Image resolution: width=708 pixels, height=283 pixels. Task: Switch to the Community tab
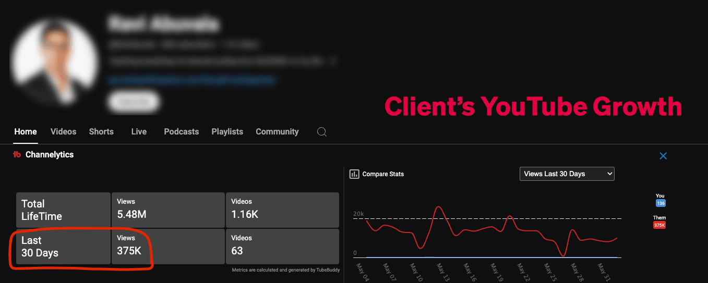277,132
